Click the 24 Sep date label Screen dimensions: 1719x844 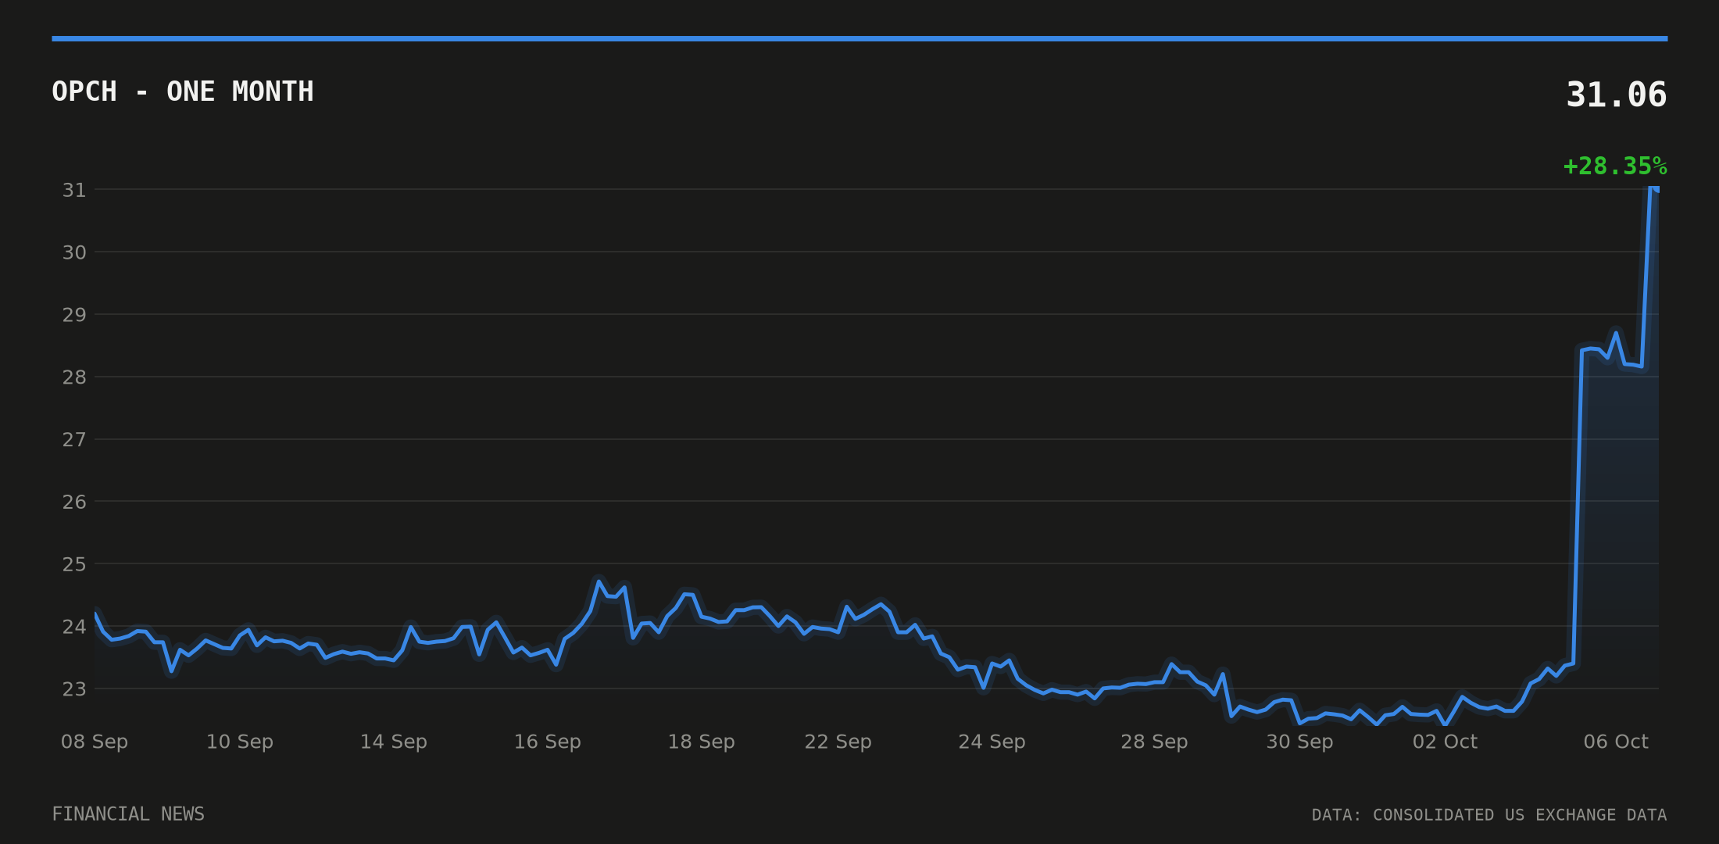(x=992, y=742)
